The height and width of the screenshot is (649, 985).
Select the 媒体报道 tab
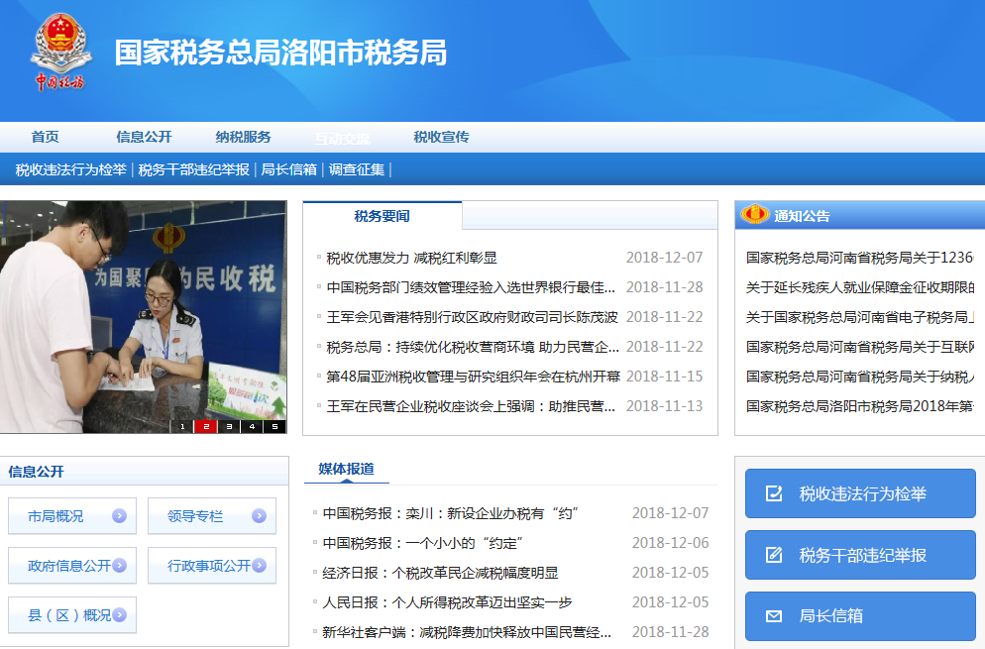click(x=346, y=469)
